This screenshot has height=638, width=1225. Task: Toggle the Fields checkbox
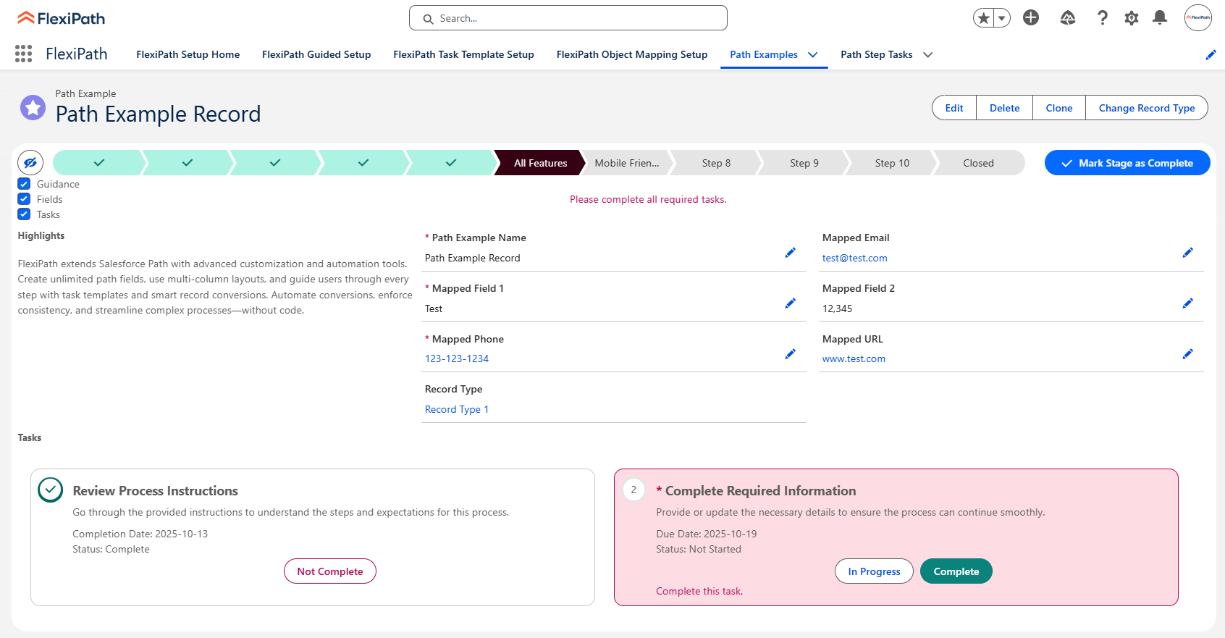pos(24,199)
